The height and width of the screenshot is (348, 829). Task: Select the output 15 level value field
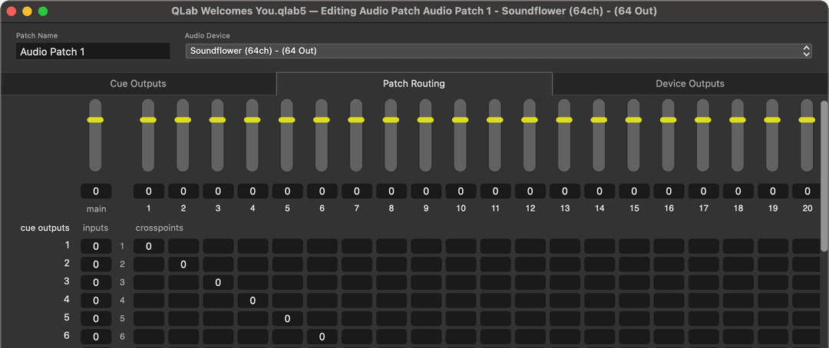pos(634,192)
